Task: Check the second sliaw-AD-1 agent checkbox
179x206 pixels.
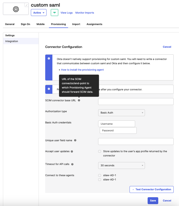Action: 100,180
